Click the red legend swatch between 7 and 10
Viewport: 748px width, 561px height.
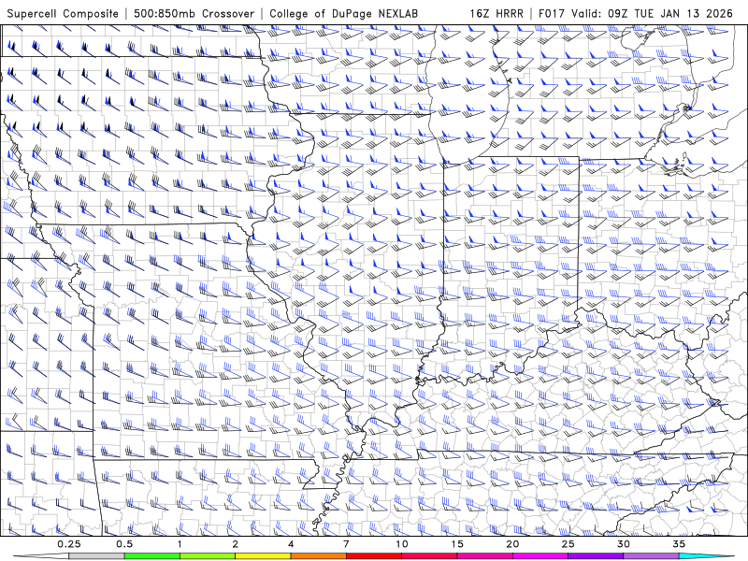pos(373,556)
